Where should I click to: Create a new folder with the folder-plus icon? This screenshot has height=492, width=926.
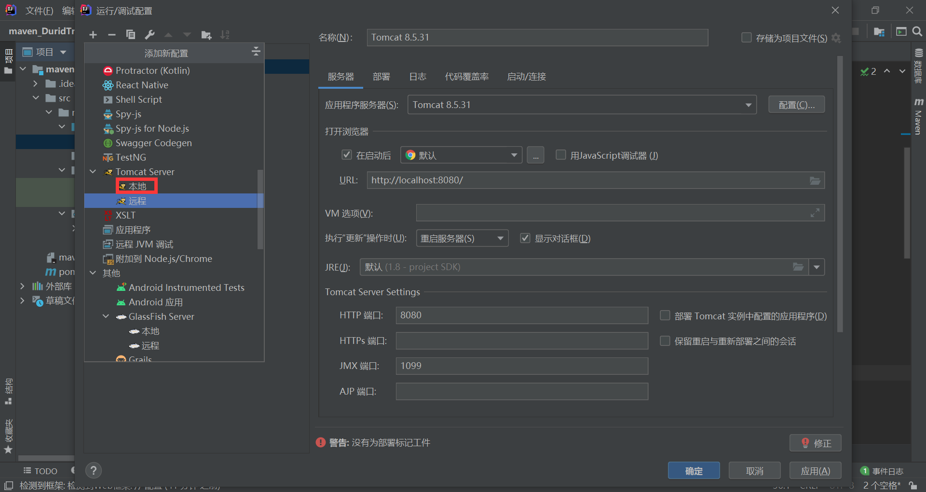206,35
